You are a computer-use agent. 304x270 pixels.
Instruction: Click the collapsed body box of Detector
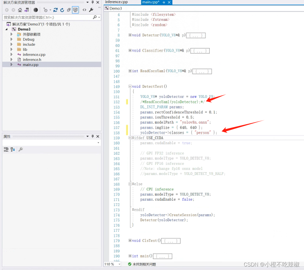[196, 35]
